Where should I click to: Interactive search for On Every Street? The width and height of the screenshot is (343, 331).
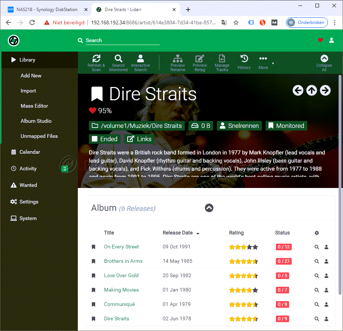326,247
